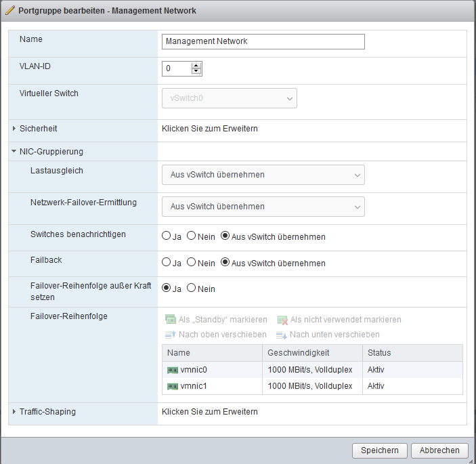476x464 pixels.
Task: Open the Netzwerk-Failover-Ermittlung dropdown
Action: (263, 207)
